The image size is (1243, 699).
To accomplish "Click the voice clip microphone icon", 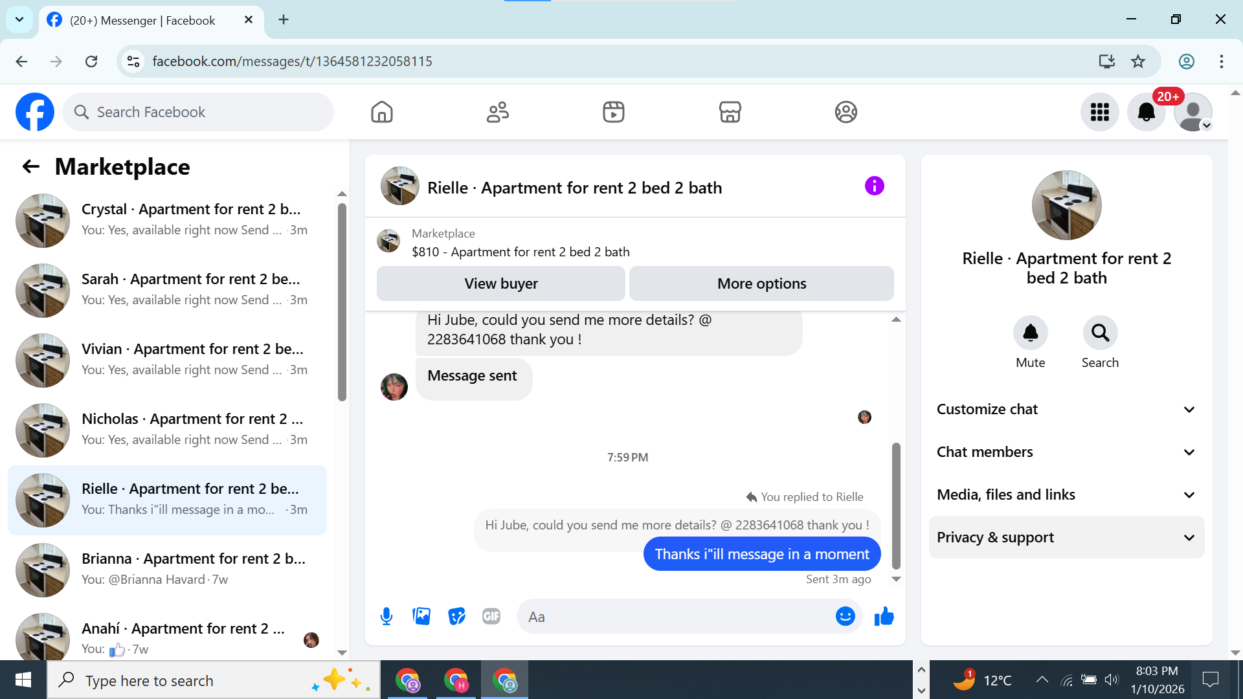I will 386,616.
